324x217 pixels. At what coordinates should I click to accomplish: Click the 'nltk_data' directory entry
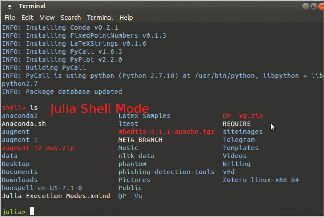click(x=136, y=156)
